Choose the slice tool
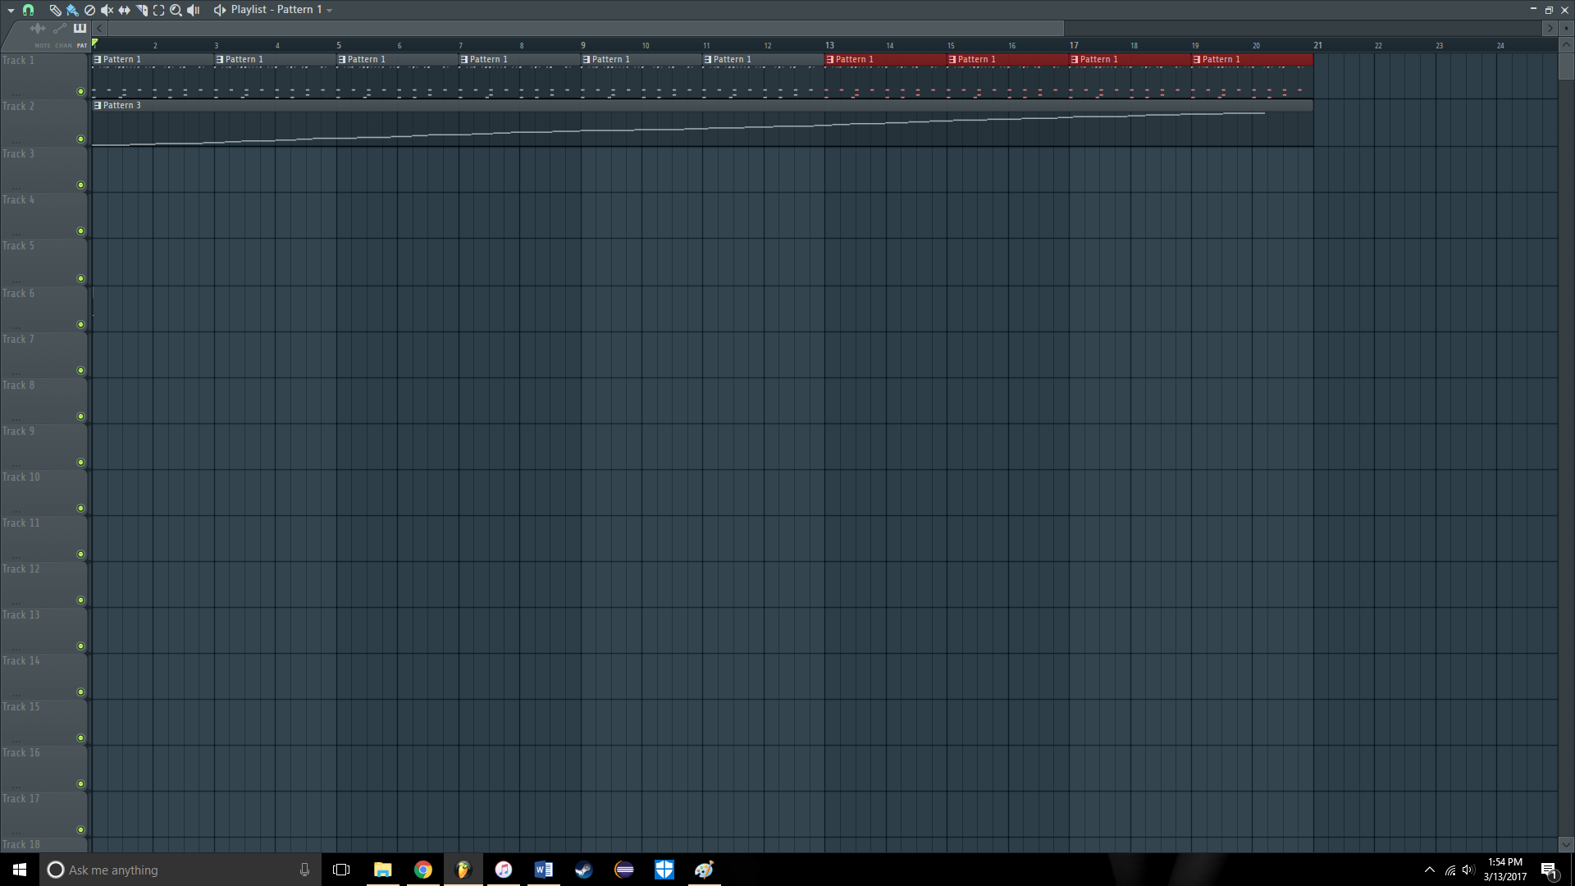Screen dimensions: 1575x886 pyautogui.click(x=141, y=10)
